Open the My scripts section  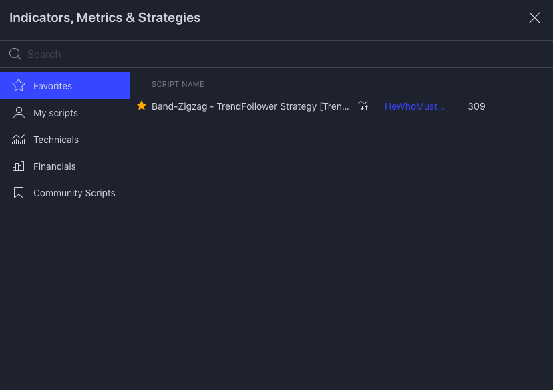tap(55, 113)
